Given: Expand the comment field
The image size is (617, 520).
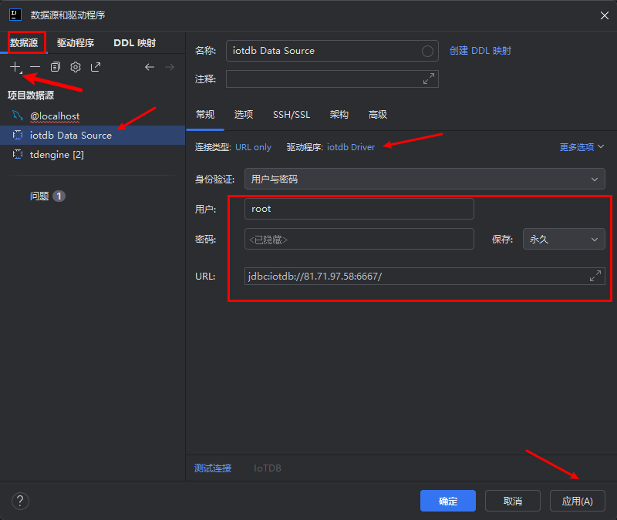Looking at the screenshot, I should tap(429, 79).
